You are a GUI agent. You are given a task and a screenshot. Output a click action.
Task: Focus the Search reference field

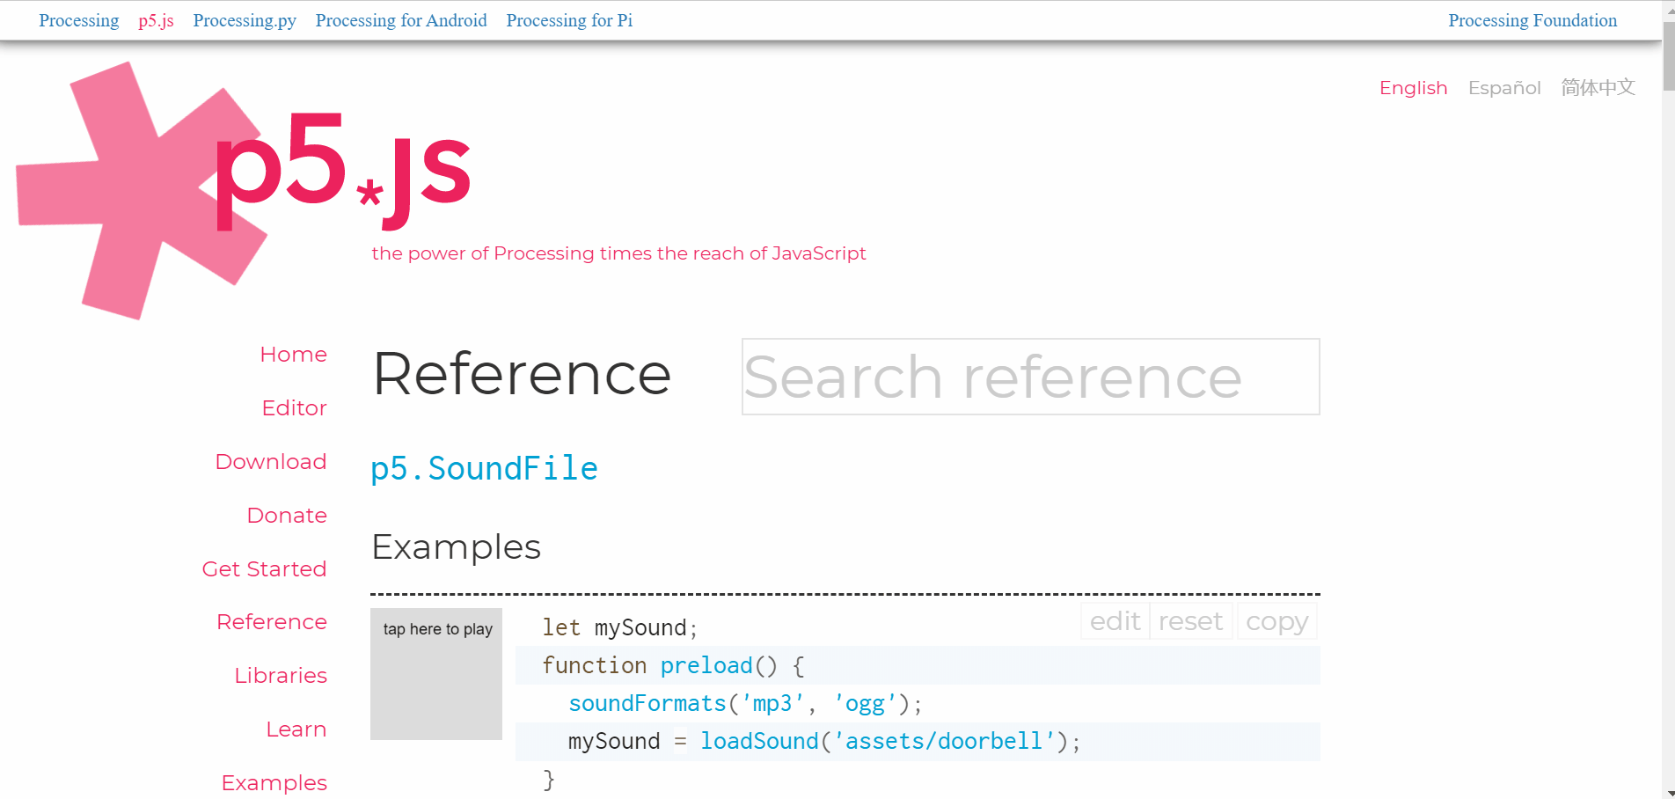point(1031,377)
